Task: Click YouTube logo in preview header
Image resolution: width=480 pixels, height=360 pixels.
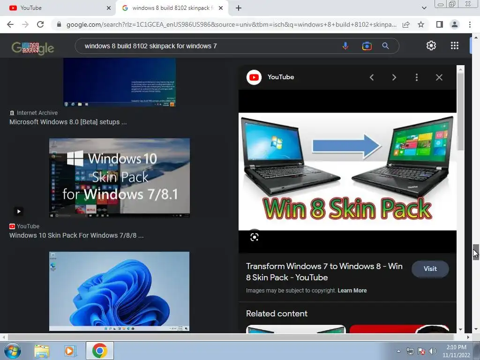Action: [x=254, y=77]
